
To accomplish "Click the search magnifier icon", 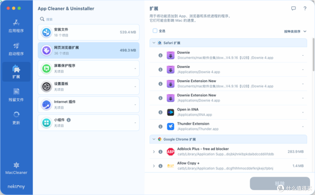I will pyautogui.click(x=42, y=19).
